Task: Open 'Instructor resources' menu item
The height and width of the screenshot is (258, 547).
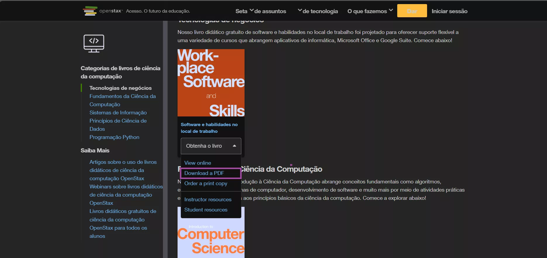Action: (208, 199)
